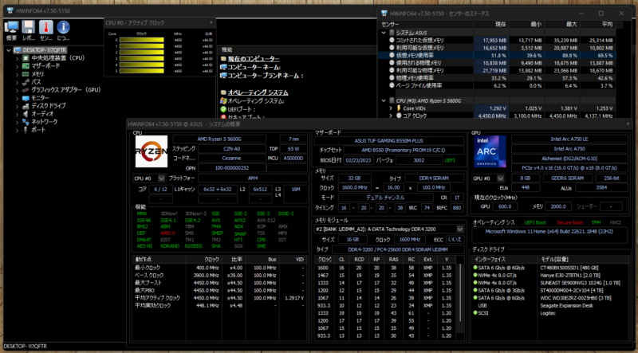Screen dimensions: 638x353
Task: Select 最大ブースト operating point row
Action: pyautogui.click(x=220, y=283)
